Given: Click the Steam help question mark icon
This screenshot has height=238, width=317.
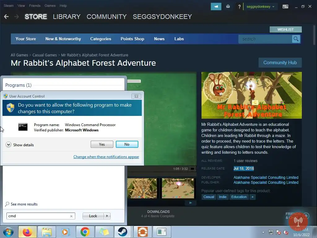Looking at the screenshot, I should point(239,7).
